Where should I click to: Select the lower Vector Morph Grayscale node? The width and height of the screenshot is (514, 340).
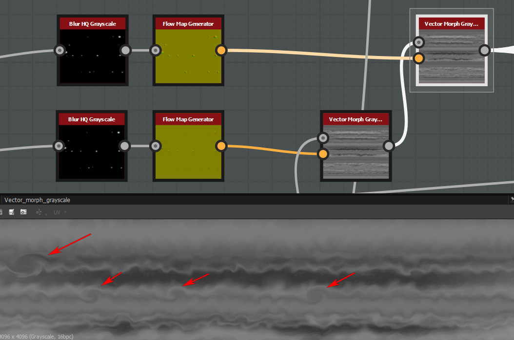pos(356,146)
